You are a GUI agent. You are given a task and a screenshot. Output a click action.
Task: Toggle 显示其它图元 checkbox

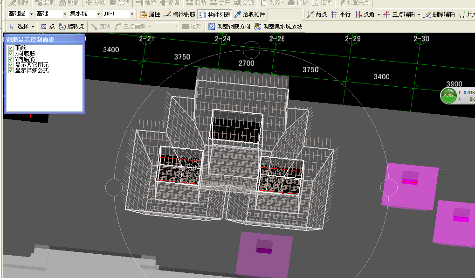[11, 64]
